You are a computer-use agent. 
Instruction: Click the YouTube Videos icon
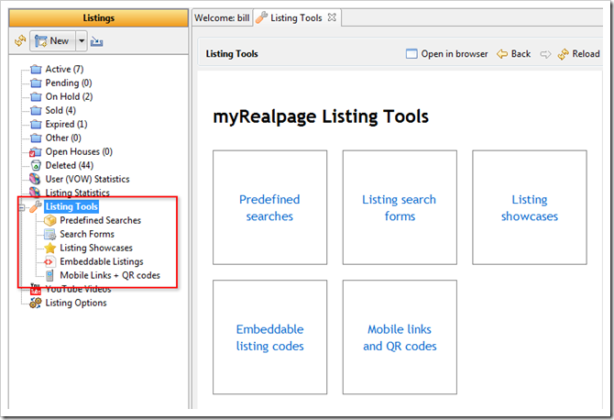36,289
